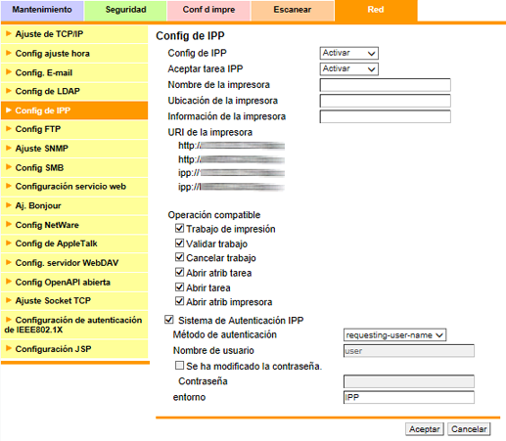Open Ajuste Socket TCP settings
Screen dimensions: 506x441
coord(74,301)
